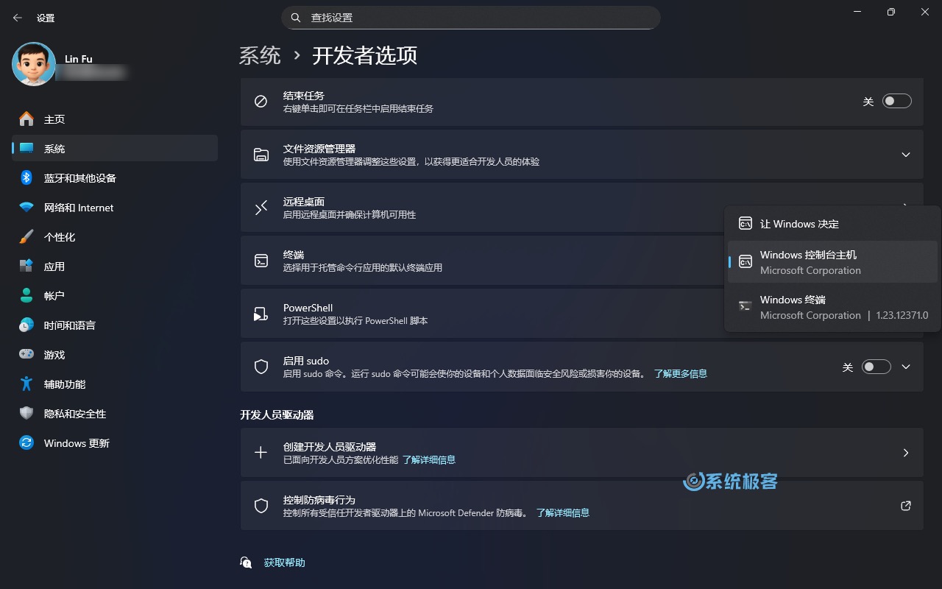The height and width of the screenshot is (589, 942).
Task: Open Windows 更新 page
Action: [x=115, y=442]
